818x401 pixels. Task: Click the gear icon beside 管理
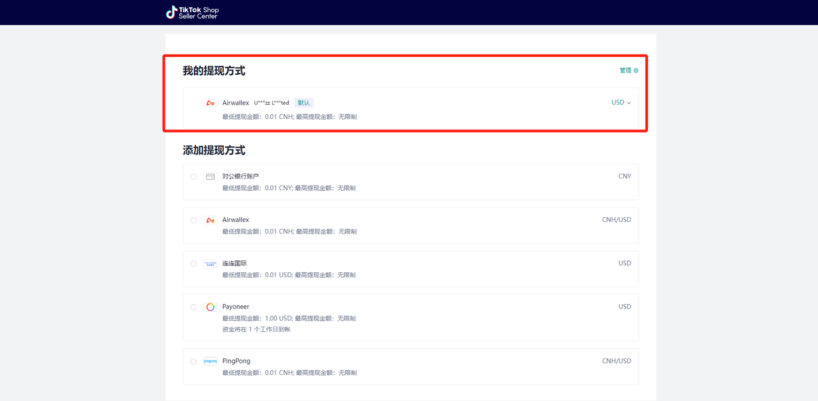coord(636,71)
